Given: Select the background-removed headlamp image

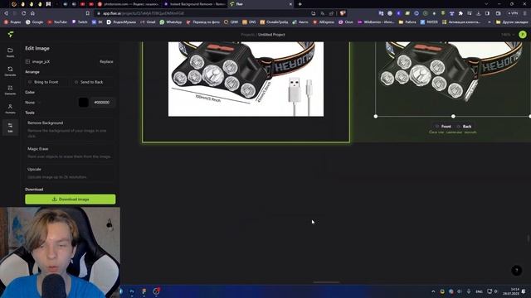Looking at the screenshot, I should click(453, 79).
